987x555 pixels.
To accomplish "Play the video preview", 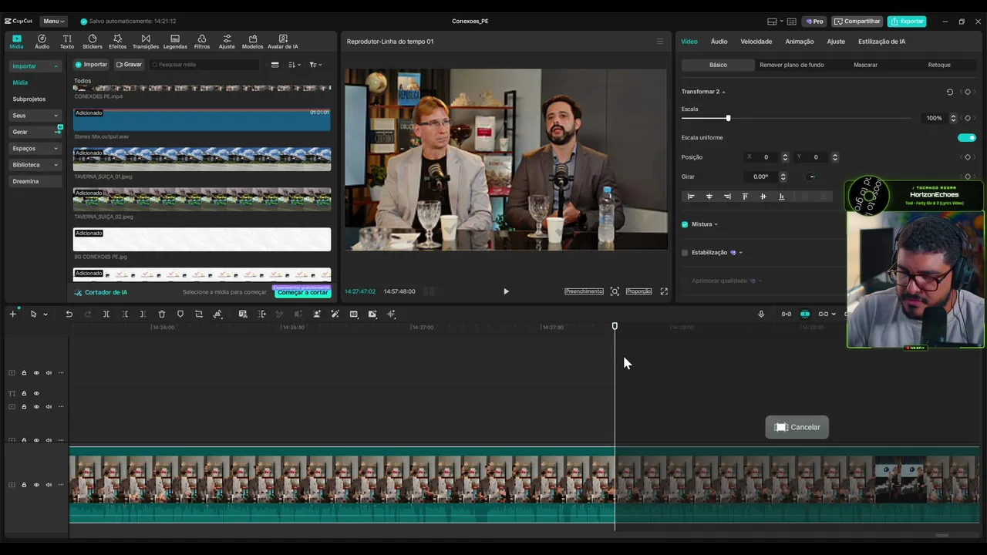I will pyautogui.click(x=506, y=291).
